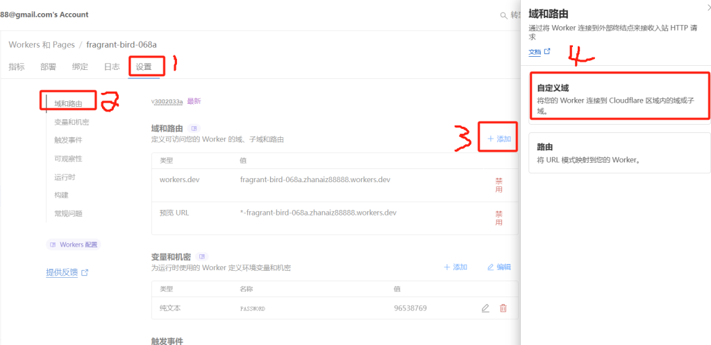
Task: Select 可观察性 in the settings sidebar
Action: coord(68,159)
